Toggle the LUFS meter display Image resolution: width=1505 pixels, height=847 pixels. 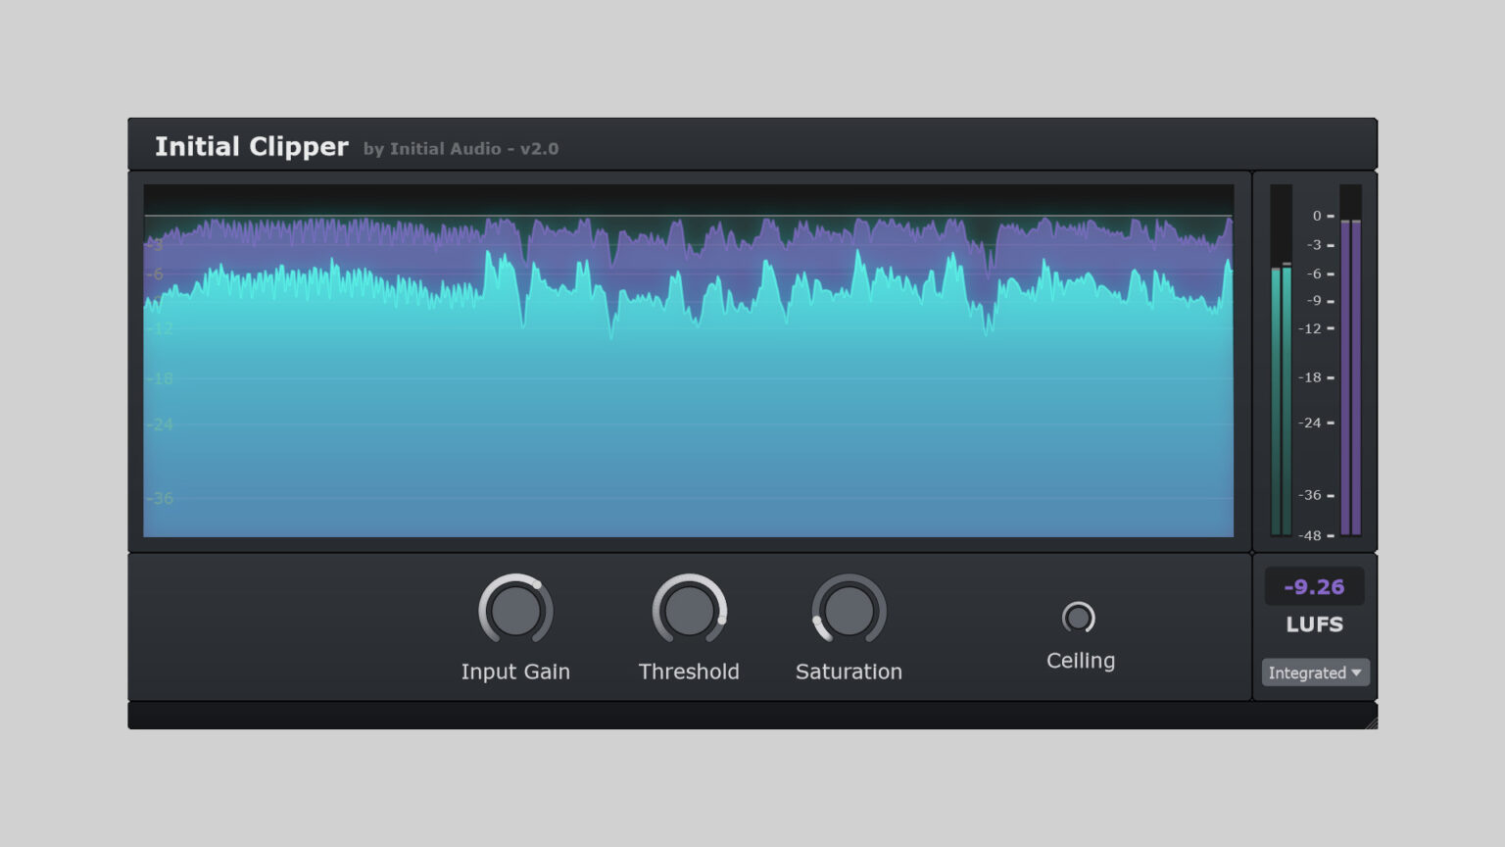click(x=1314, y=624)
